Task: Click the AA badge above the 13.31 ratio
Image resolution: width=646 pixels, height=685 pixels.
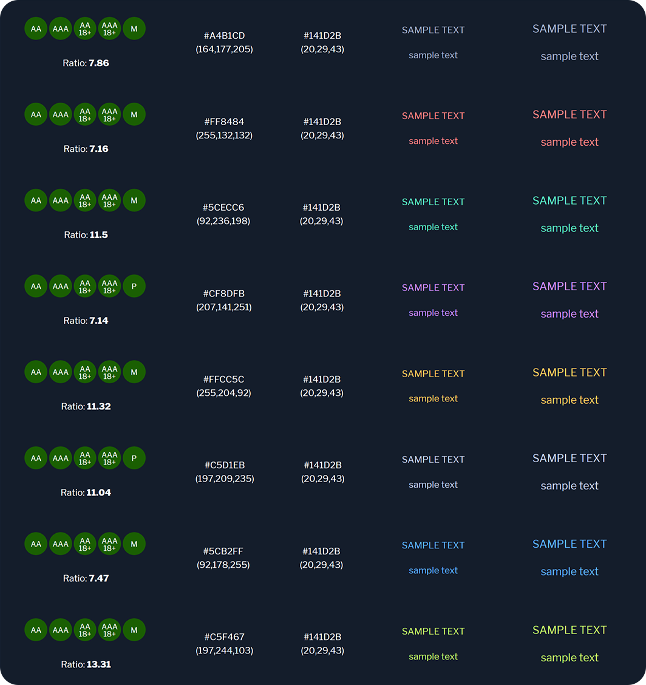Action: click(36, 630)
